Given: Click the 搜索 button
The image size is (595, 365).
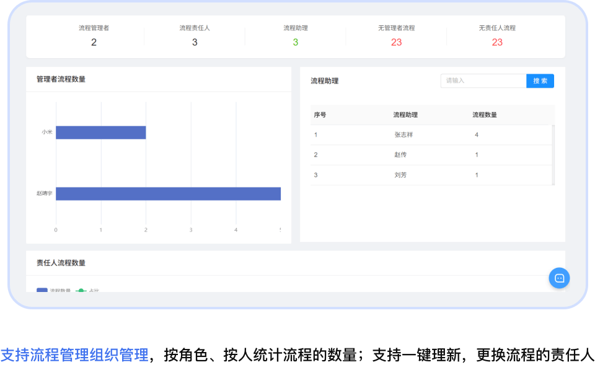Looking at the screenshot, I should (x=540, y=81).
